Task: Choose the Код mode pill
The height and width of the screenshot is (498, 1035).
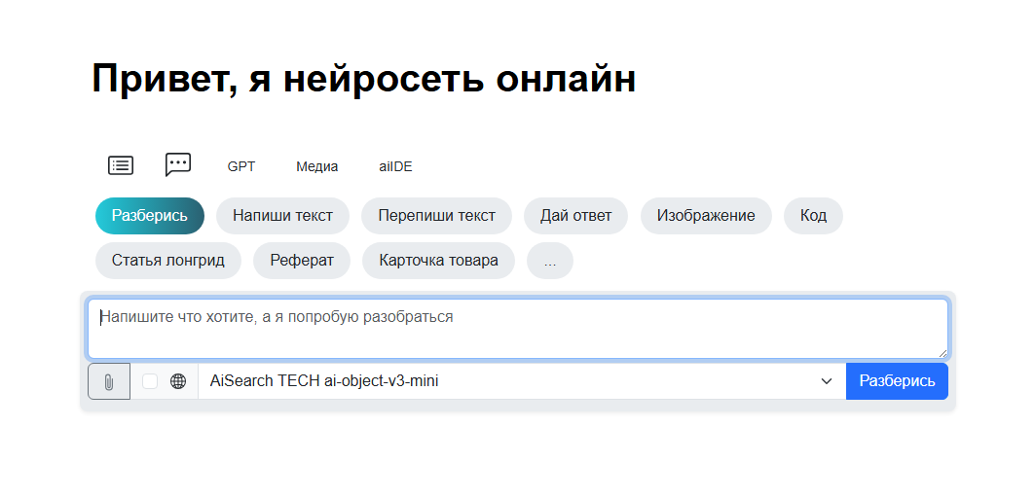Action: click(813, 216)
